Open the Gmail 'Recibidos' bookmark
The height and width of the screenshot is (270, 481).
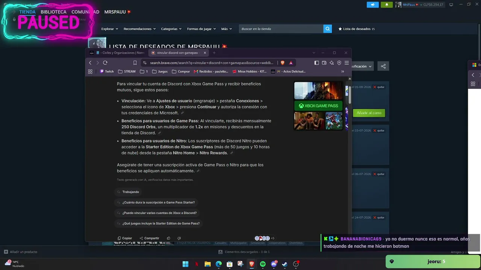[x=211, y=71]
